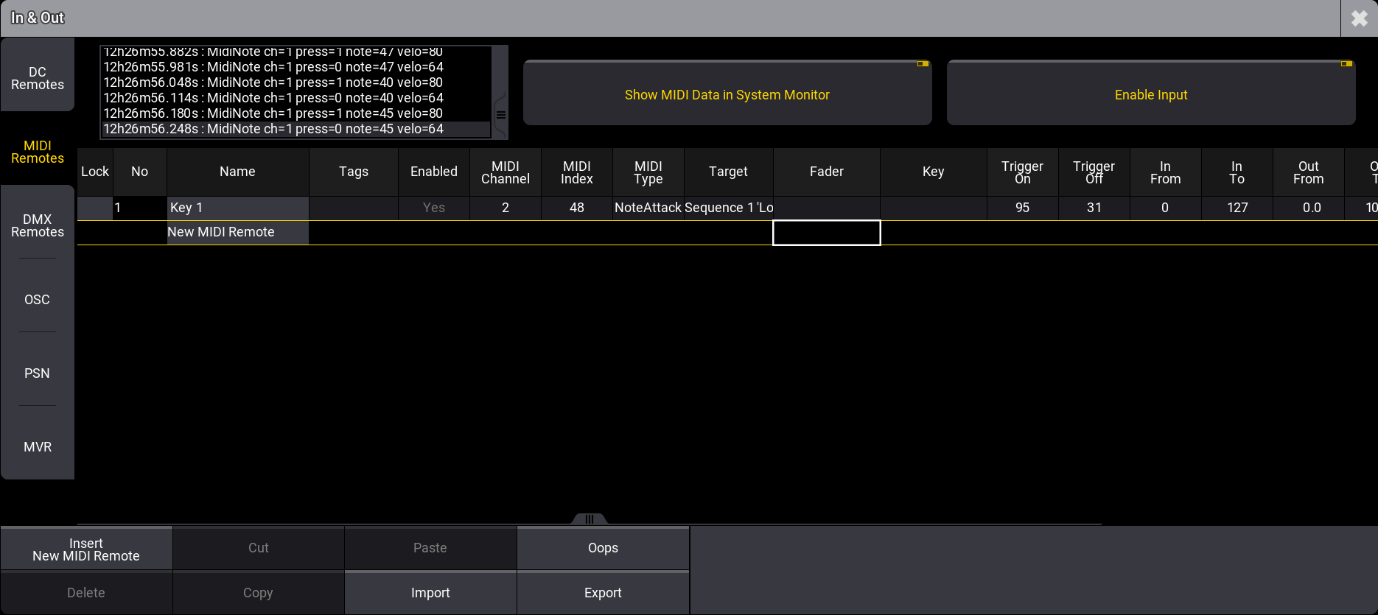Image resolution: width=1378 pixels, height=615 pixels.
Task: Toggle Show MIDI Data in System Monitor
Action: [727, 94]
